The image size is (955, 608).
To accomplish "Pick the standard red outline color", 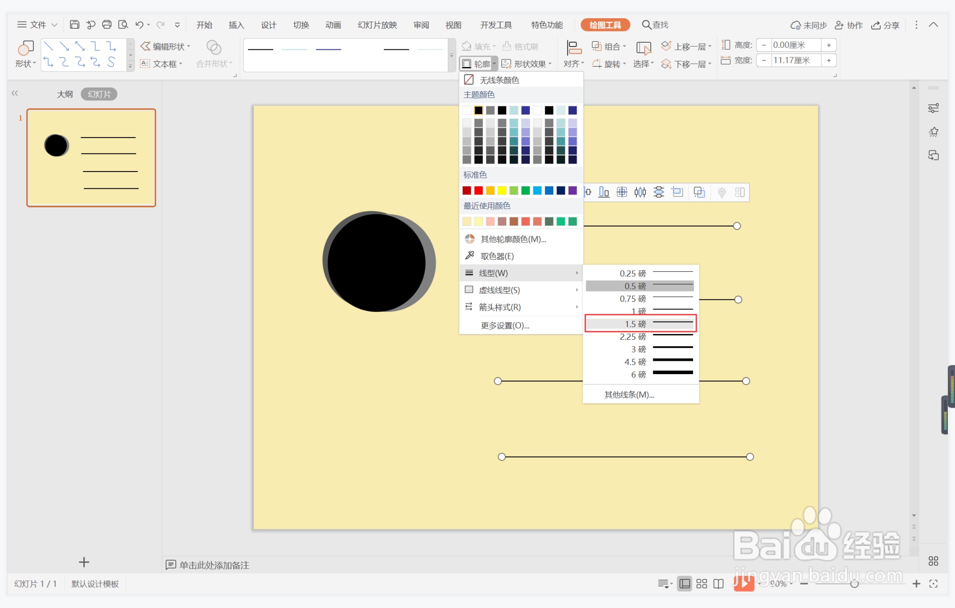I will 478,191.
